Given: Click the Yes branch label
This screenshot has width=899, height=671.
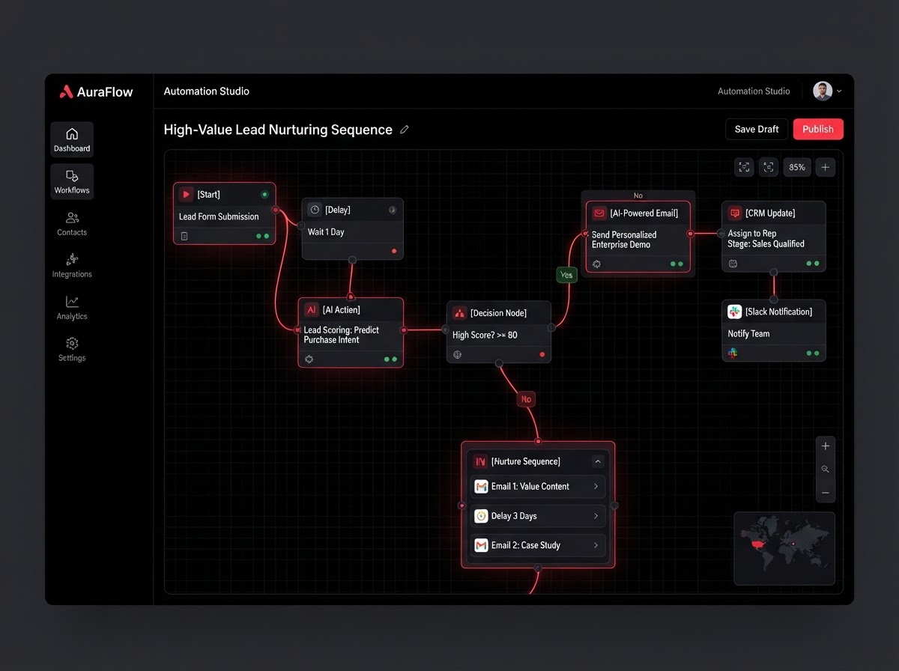Looking at the screenshot, I should pos(566,275).
